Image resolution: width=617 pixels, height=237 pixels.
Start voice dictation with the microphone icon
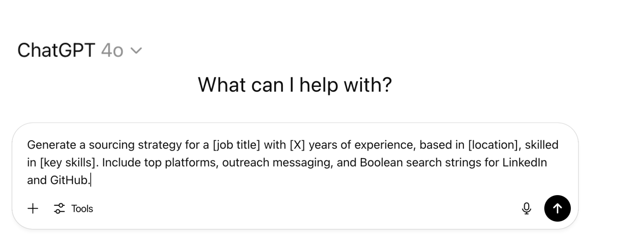[x=526, y=208]
